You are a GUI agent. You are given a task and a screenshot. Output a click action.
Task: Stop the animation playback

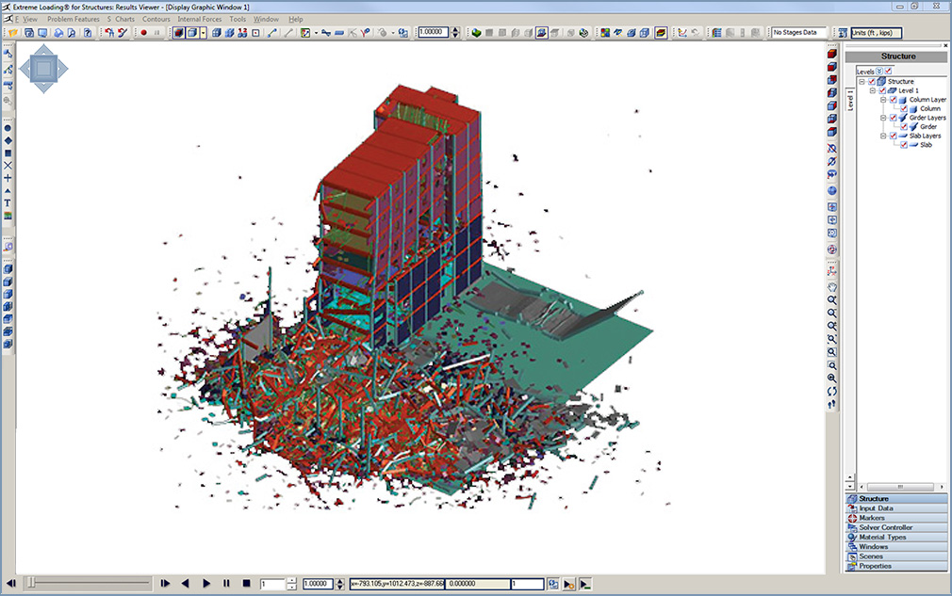click(x=245, y=584)
